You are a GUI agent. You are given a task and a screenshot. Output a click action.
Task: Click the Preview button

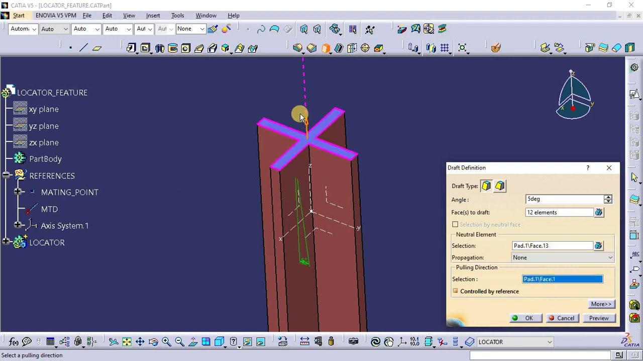tap(599, 318)
